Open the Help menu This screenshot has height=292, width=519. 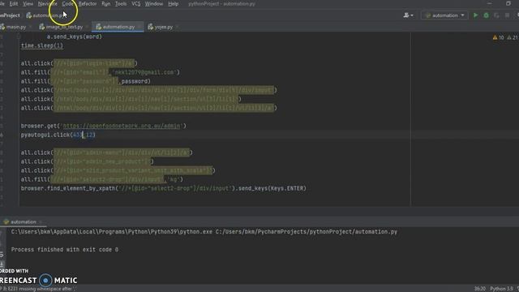coord(173,3)
